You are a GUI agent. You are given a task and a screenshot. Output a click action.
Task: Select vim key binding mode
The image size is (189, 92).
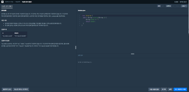(173, 6)
